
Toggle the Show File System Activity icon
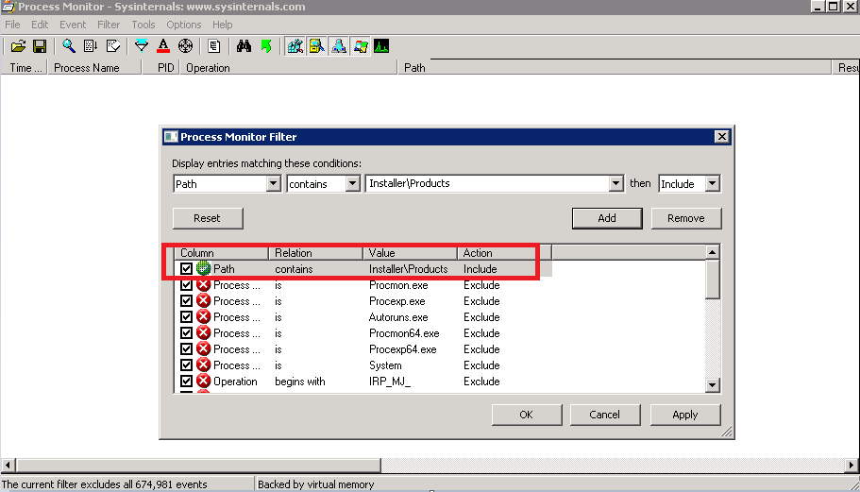click(316, 46)
